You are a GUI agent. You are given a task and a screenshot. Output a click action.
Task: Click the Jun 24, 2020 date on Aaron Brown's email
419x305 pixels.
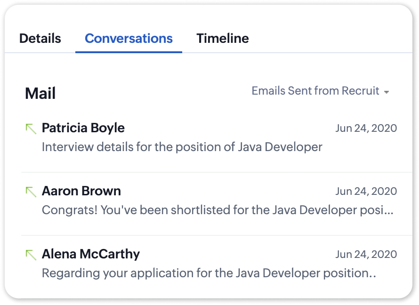click(366, 191)
